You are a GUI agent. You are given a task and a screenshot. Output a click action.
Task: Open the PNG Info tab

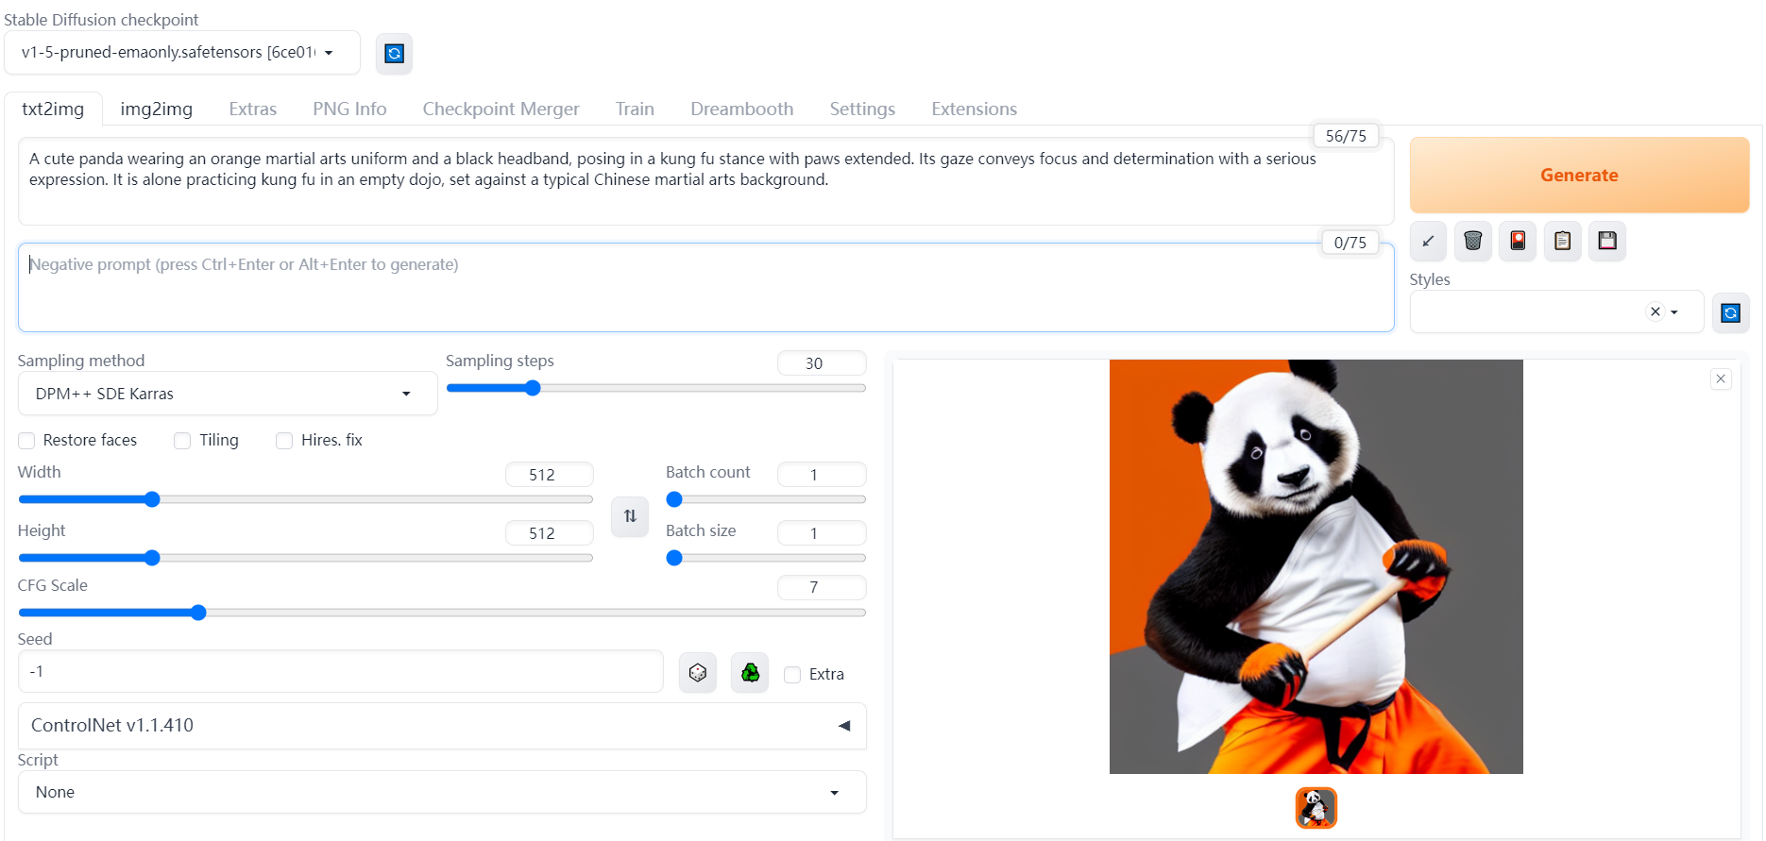coord(350,109)
